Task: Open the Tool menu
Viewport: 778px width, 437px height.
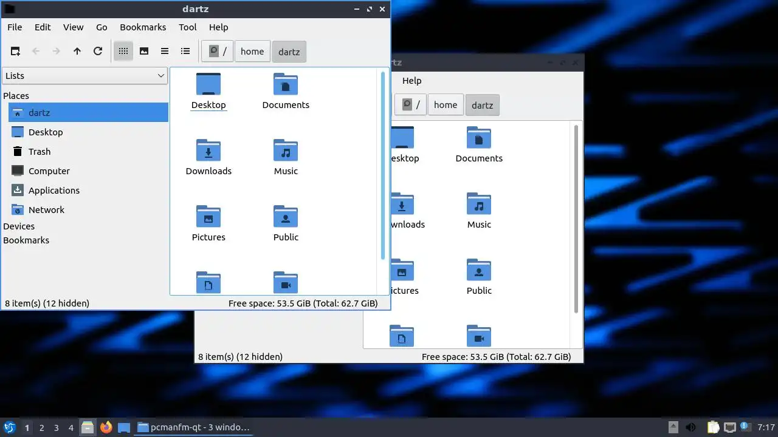Action: pos(188,27)
